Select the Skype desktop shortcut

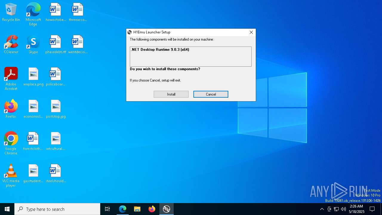33,45
